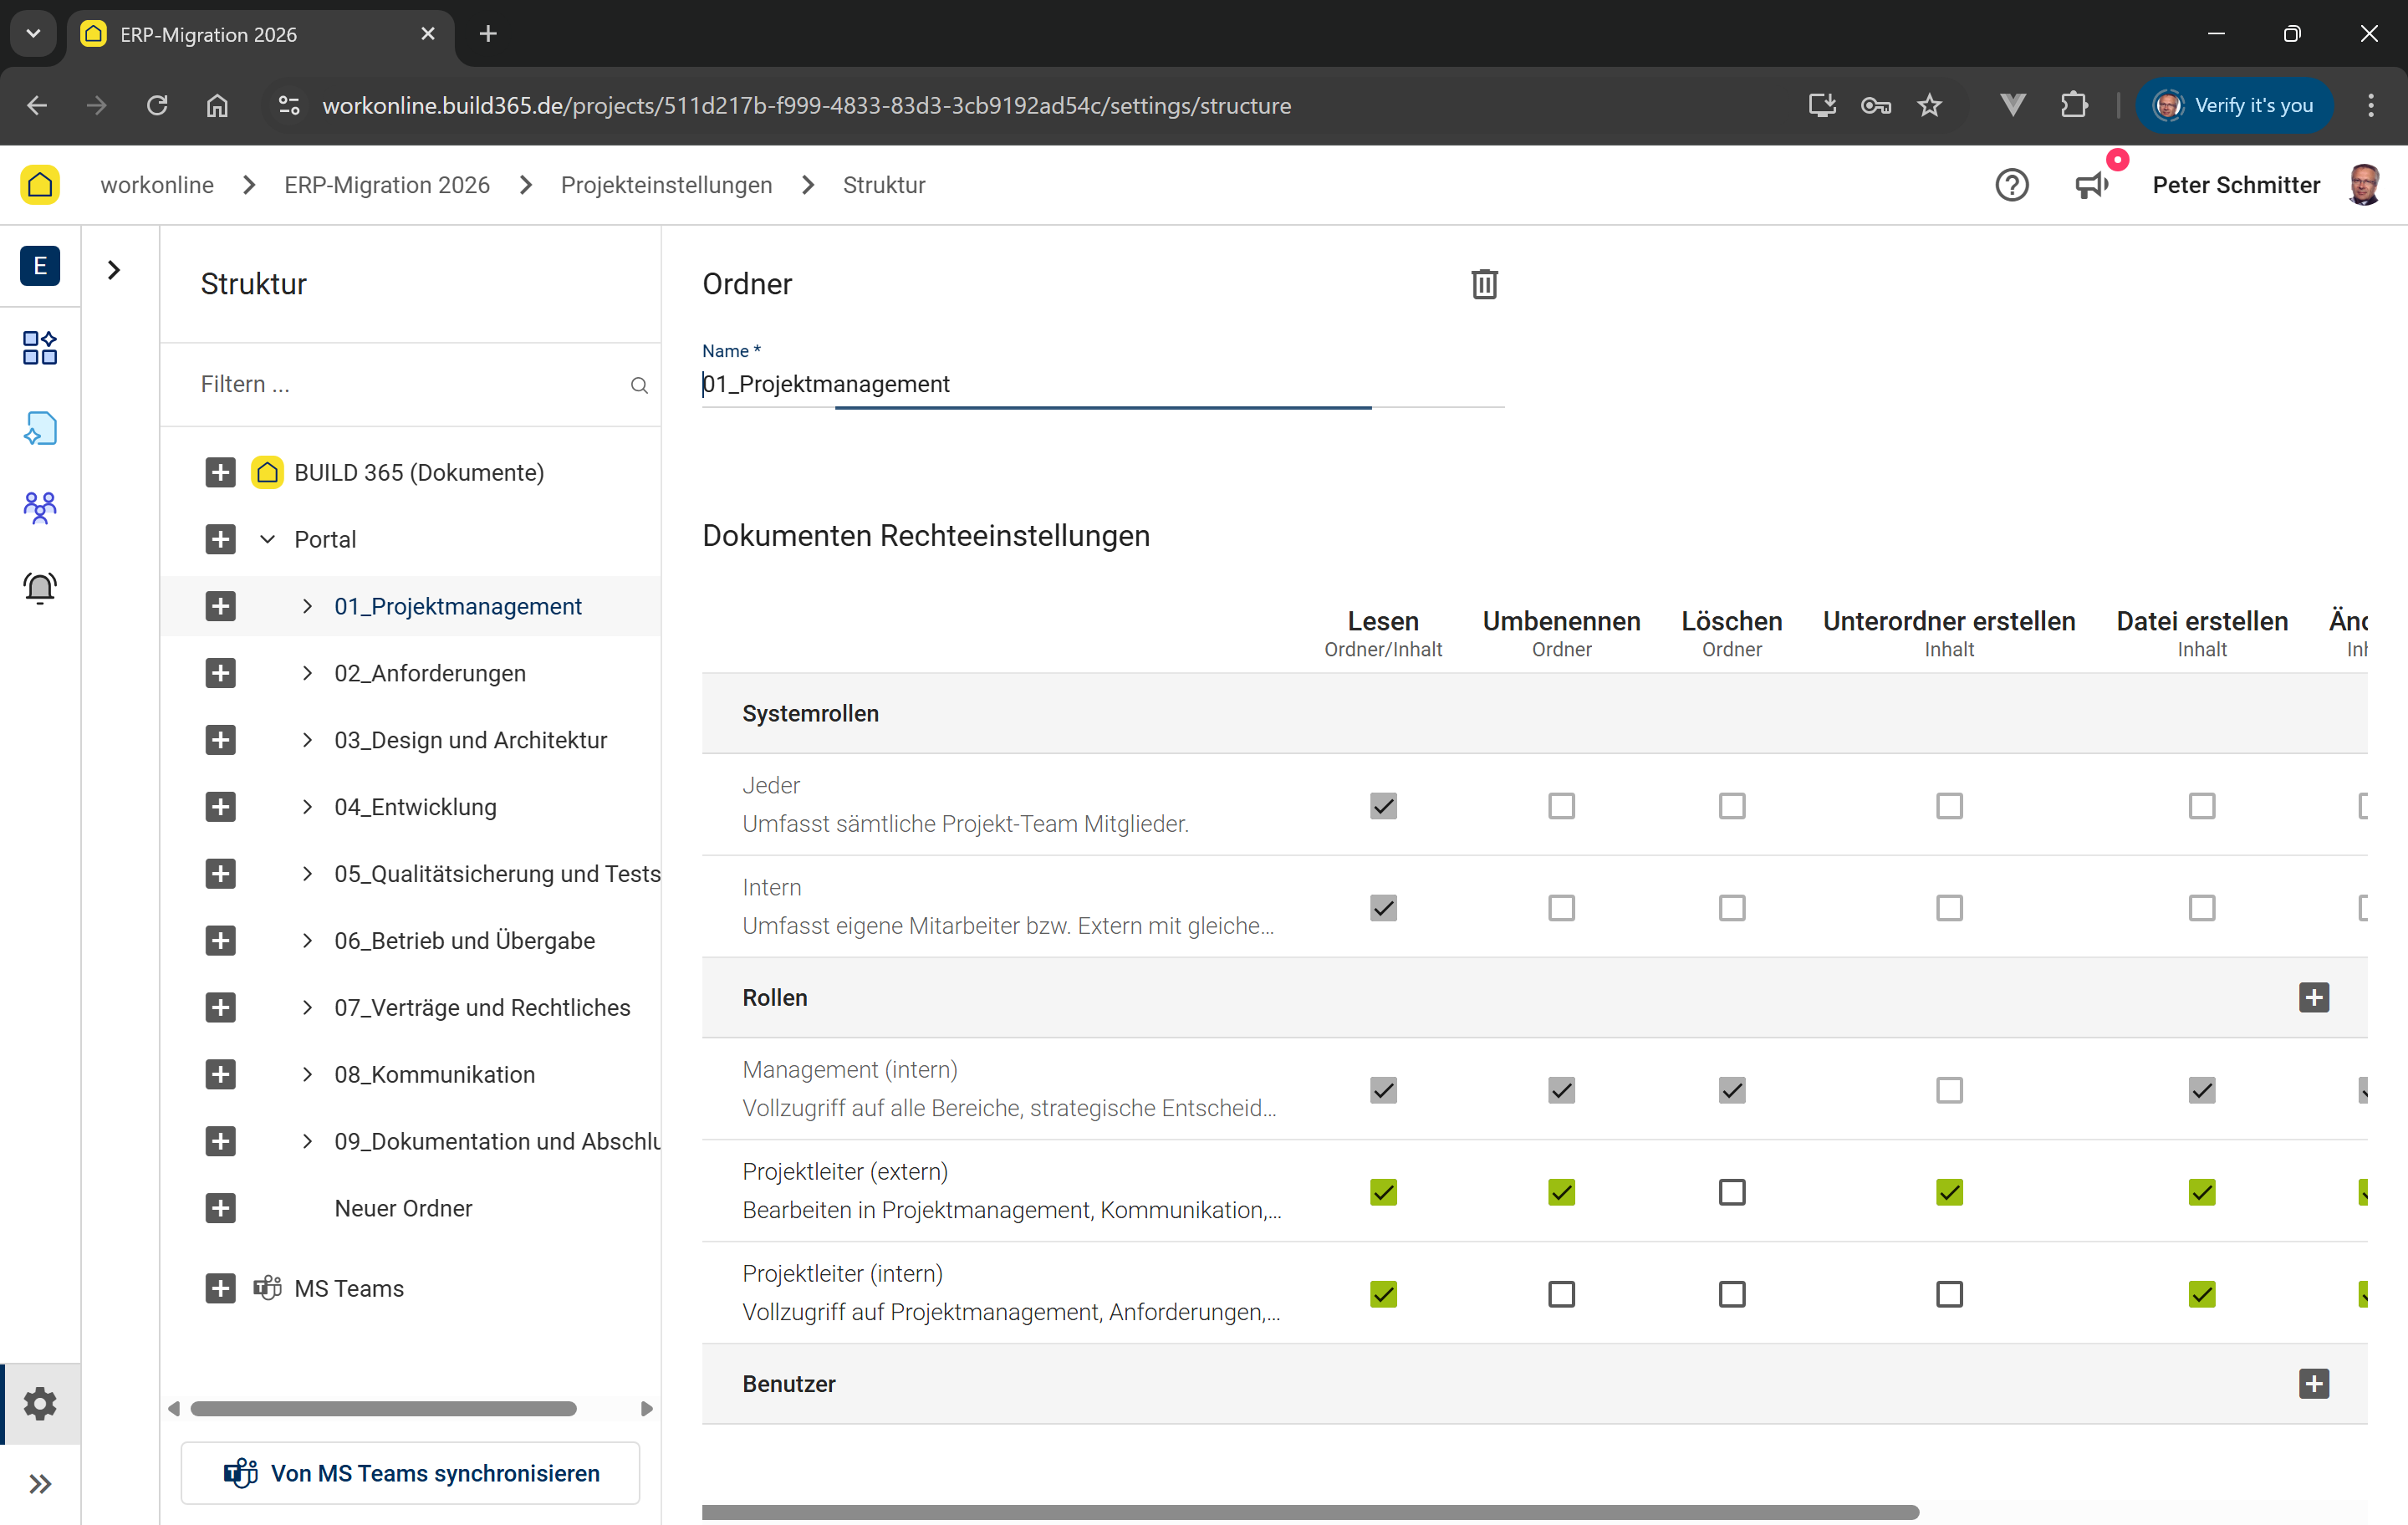This screenshot has height=1525, width=2408.
Task: Click the horizontal scrollbar below permissions table
Action: click(x=1310, y=1512)
